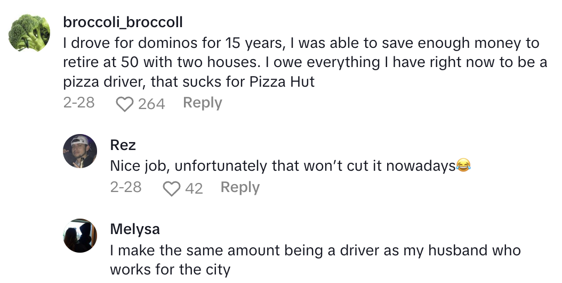Open the broccoli_broccoll username link
The height and width of the screenshot is (283, 562).
(123, 22)
